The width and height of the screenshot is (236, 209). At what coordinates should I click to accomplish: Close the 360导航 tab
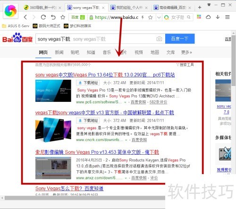pos(60,8)
